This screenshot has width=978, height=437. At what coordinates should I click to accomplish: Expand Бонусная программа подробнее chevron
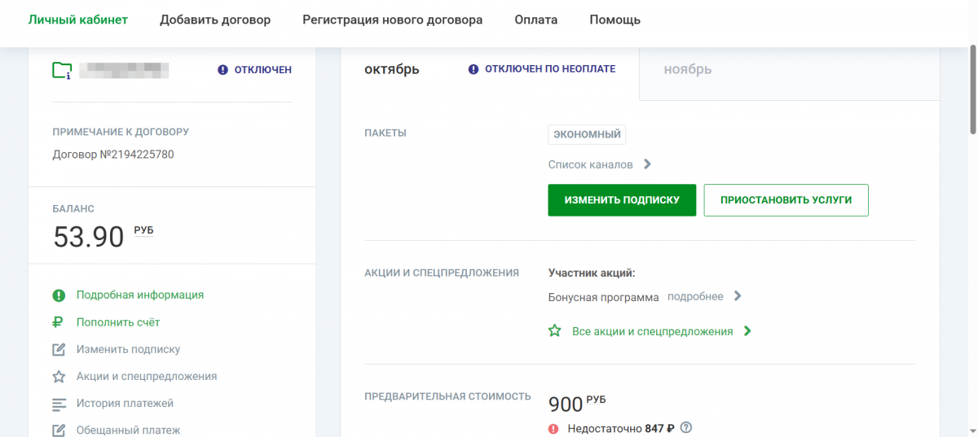pos(738,296)
